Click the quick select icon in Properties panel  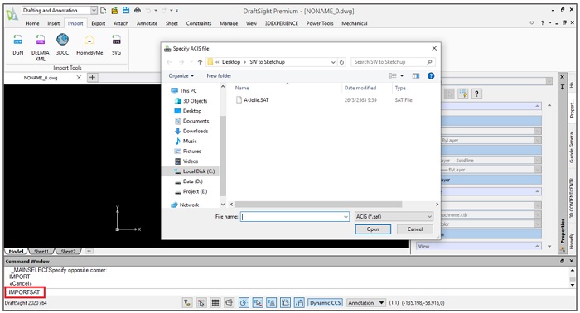(x=462, y=94)
